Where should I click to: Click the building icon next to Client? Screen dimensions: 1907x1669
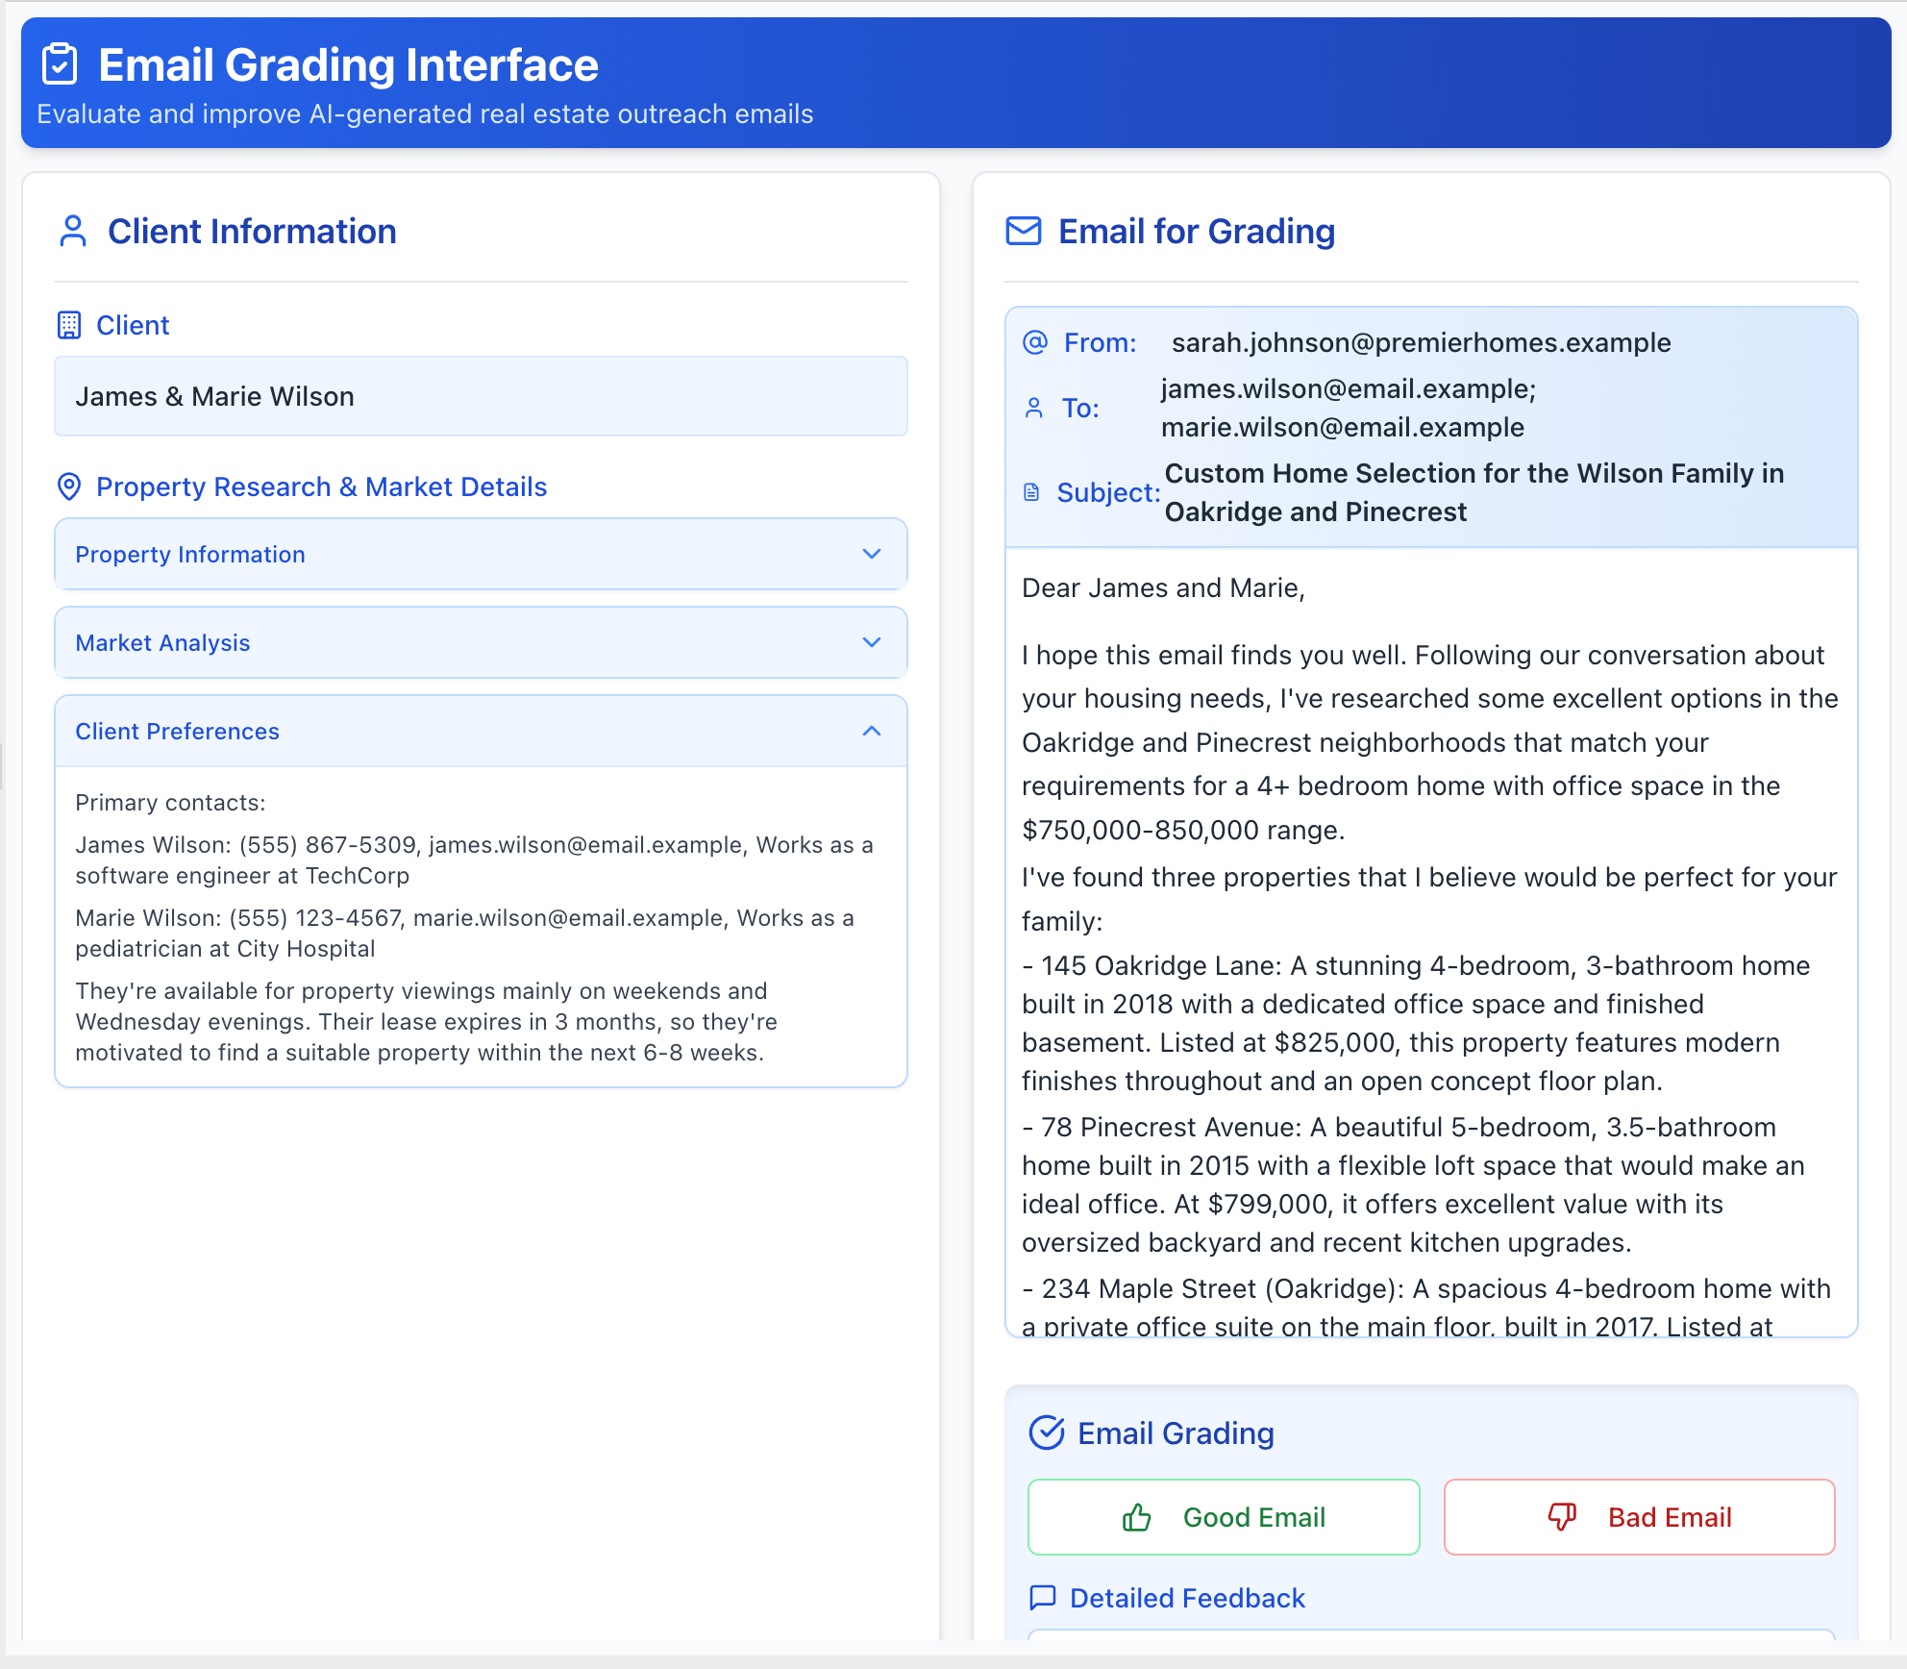tap(69, 325)
